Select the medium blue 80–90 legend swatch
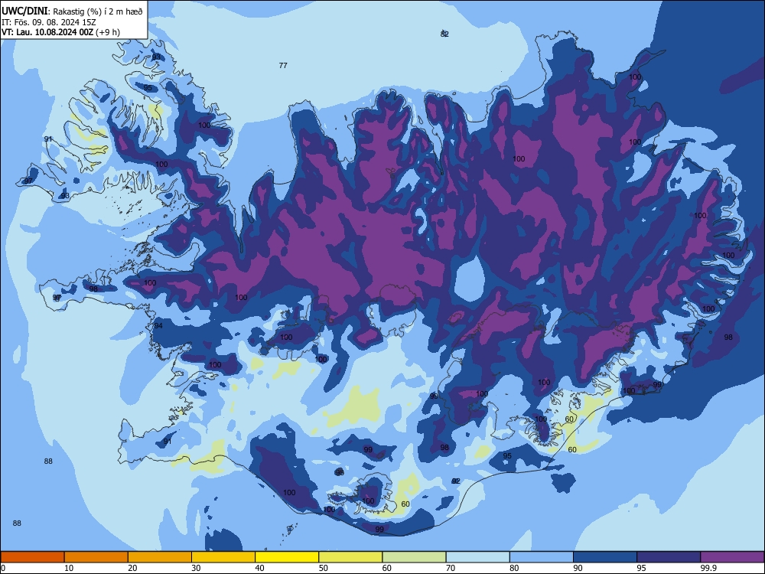 [542, 557]
